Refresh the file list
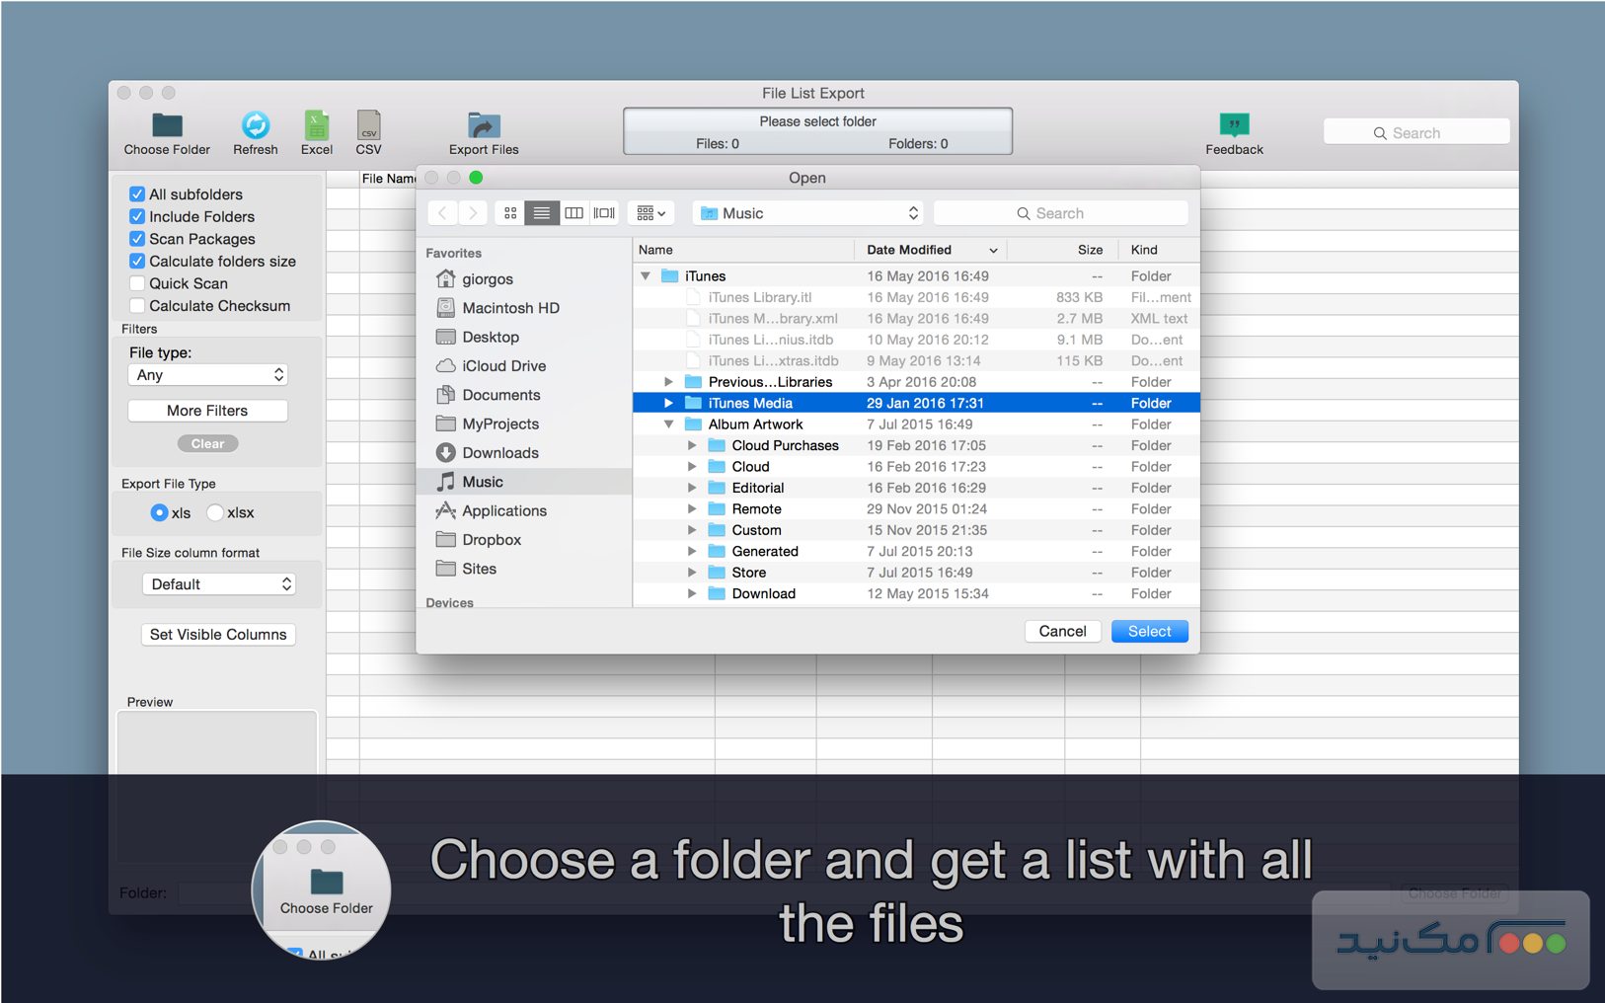The height and width of the screenshot is (1003, 1605). click(x=255, y=126)
